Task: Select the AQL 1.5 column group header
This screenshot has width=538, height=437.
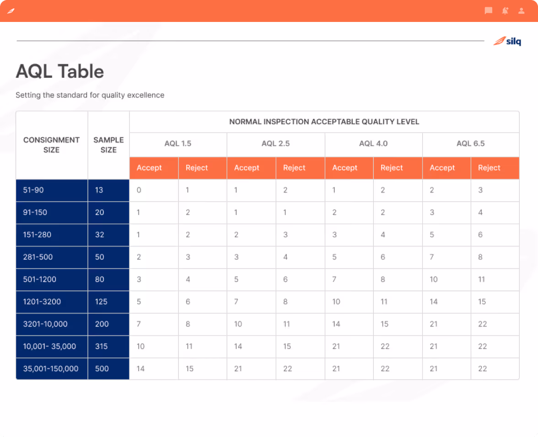Action: (178, 144)
